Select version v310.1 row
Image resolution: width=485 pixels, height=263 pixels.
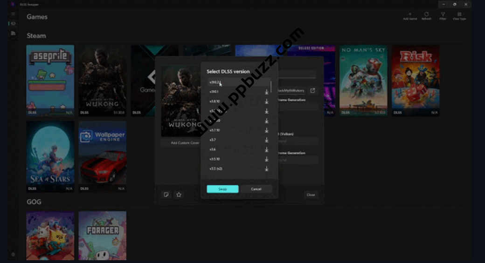click(x=239, y=92)
